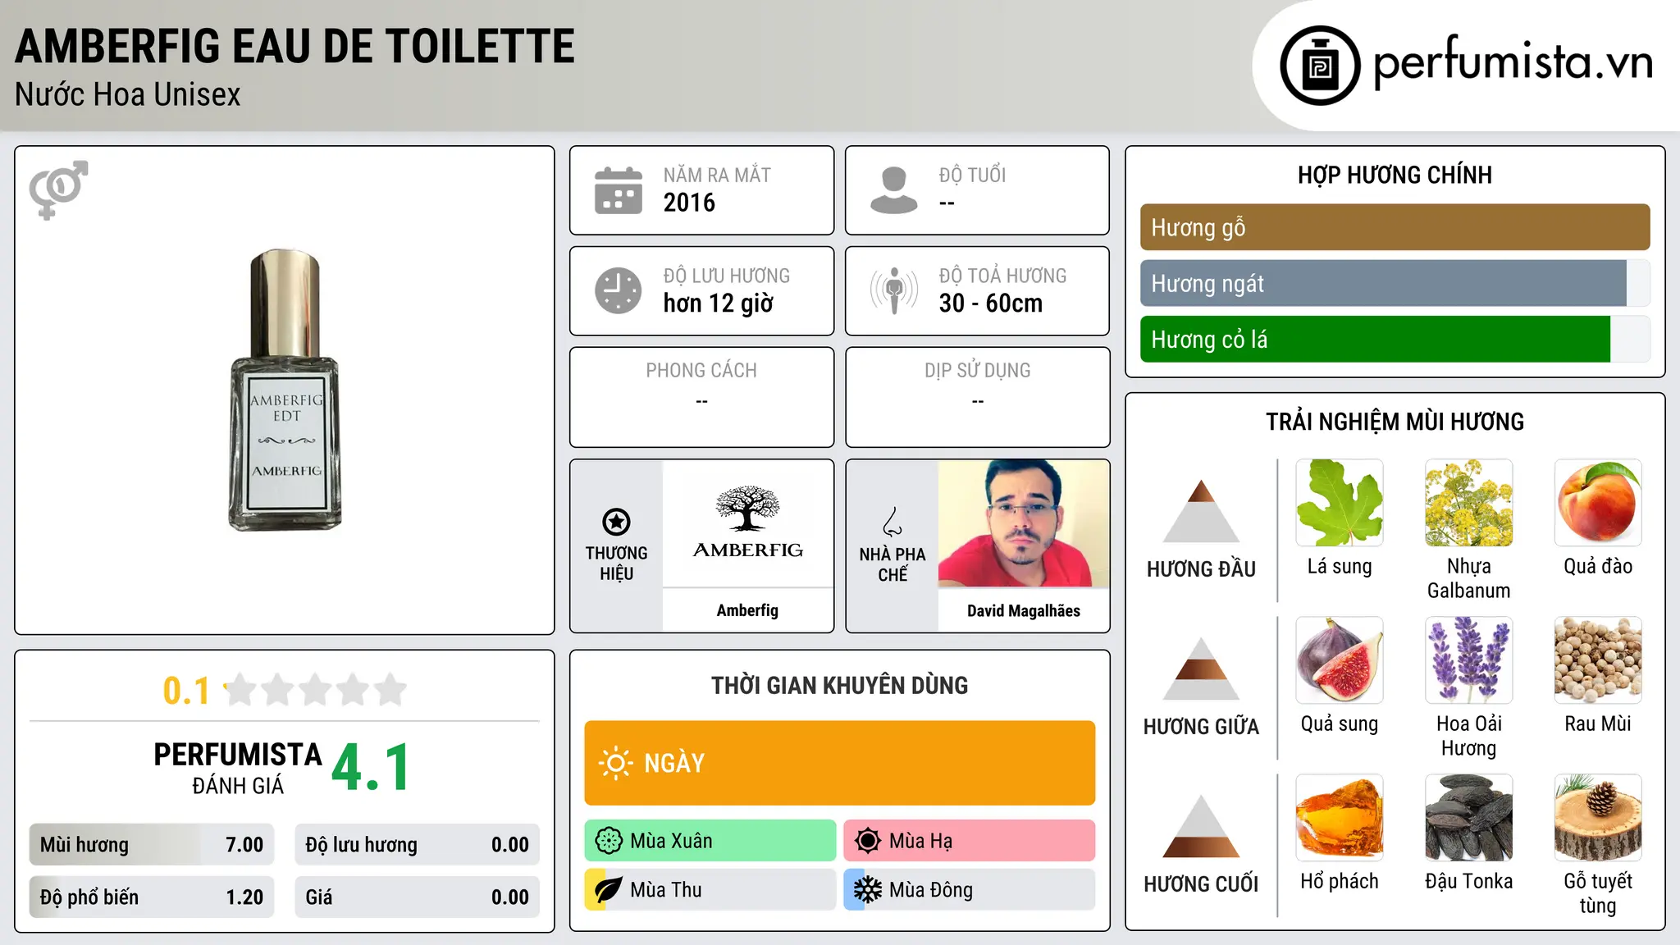
Task: Click the longevity value hơn 12 giờ
Action: click(718, 304)
